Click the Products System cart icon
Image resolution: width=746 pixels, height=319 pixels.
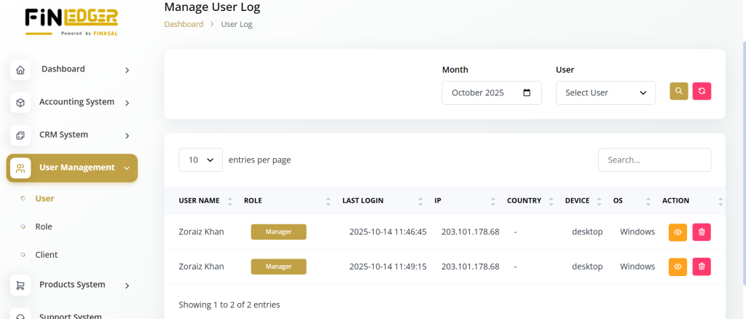pos(20,285)
